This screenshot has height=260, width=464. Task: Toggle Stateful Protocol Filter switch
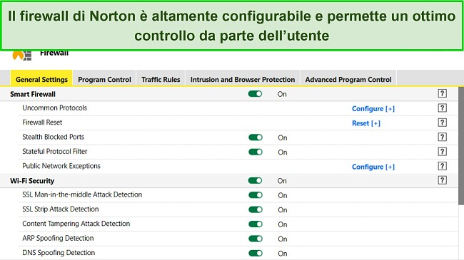(x=256, y=152)
